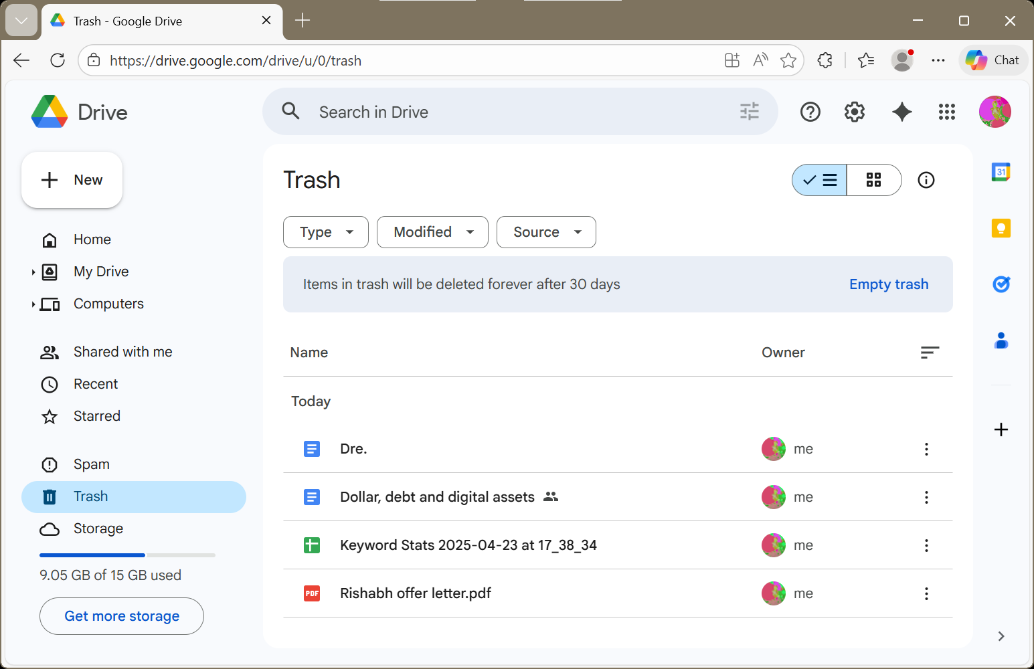The height and width of the screenshot is (669, 1034).
Task: Sort by Name column header
Action: tap(309, 353)
